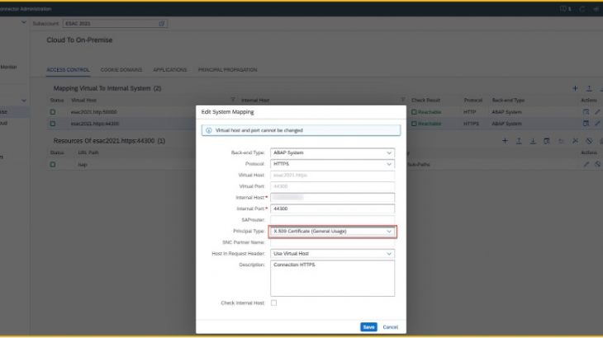Viewport: 603px width, 338px height.
Task: Open Host In Request Header dropdown
Action: pos(389,254)
